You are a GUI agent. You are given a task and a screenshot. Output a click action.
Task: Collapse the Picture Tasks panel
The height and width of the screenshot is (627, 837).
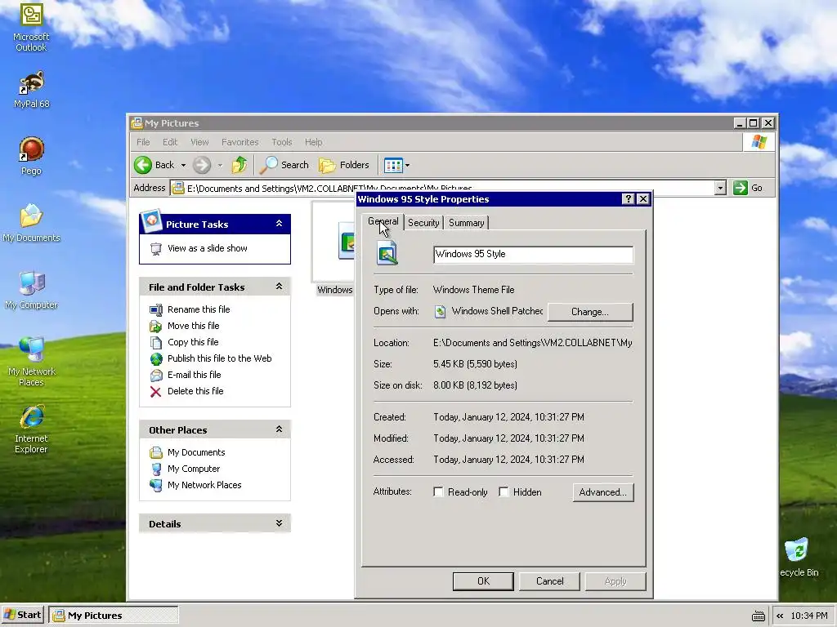point(279,224)
